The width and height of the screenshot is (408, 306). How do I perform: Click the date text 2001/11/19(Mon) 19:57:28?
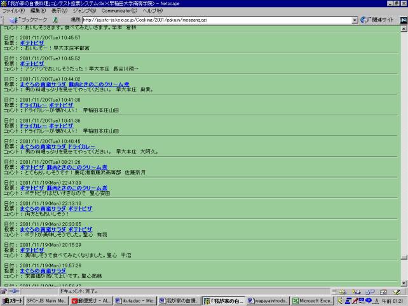[x=50, y=266]
